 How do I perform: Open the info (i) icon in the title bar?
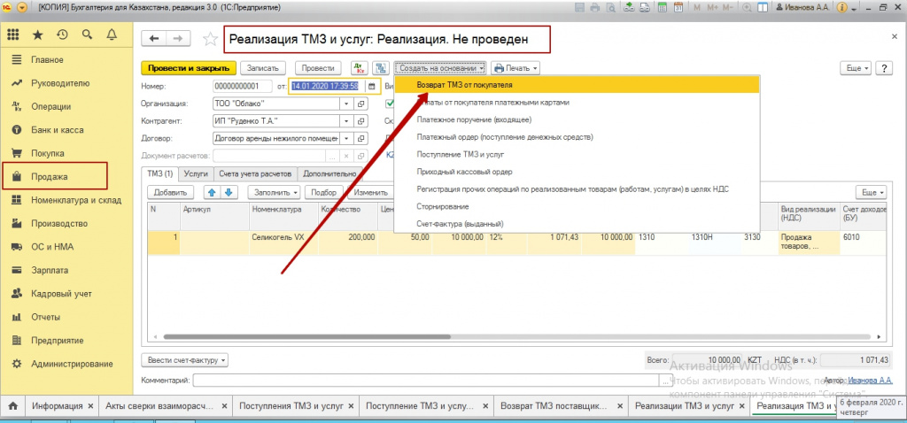pyautogui.click(x=842, y=8)
